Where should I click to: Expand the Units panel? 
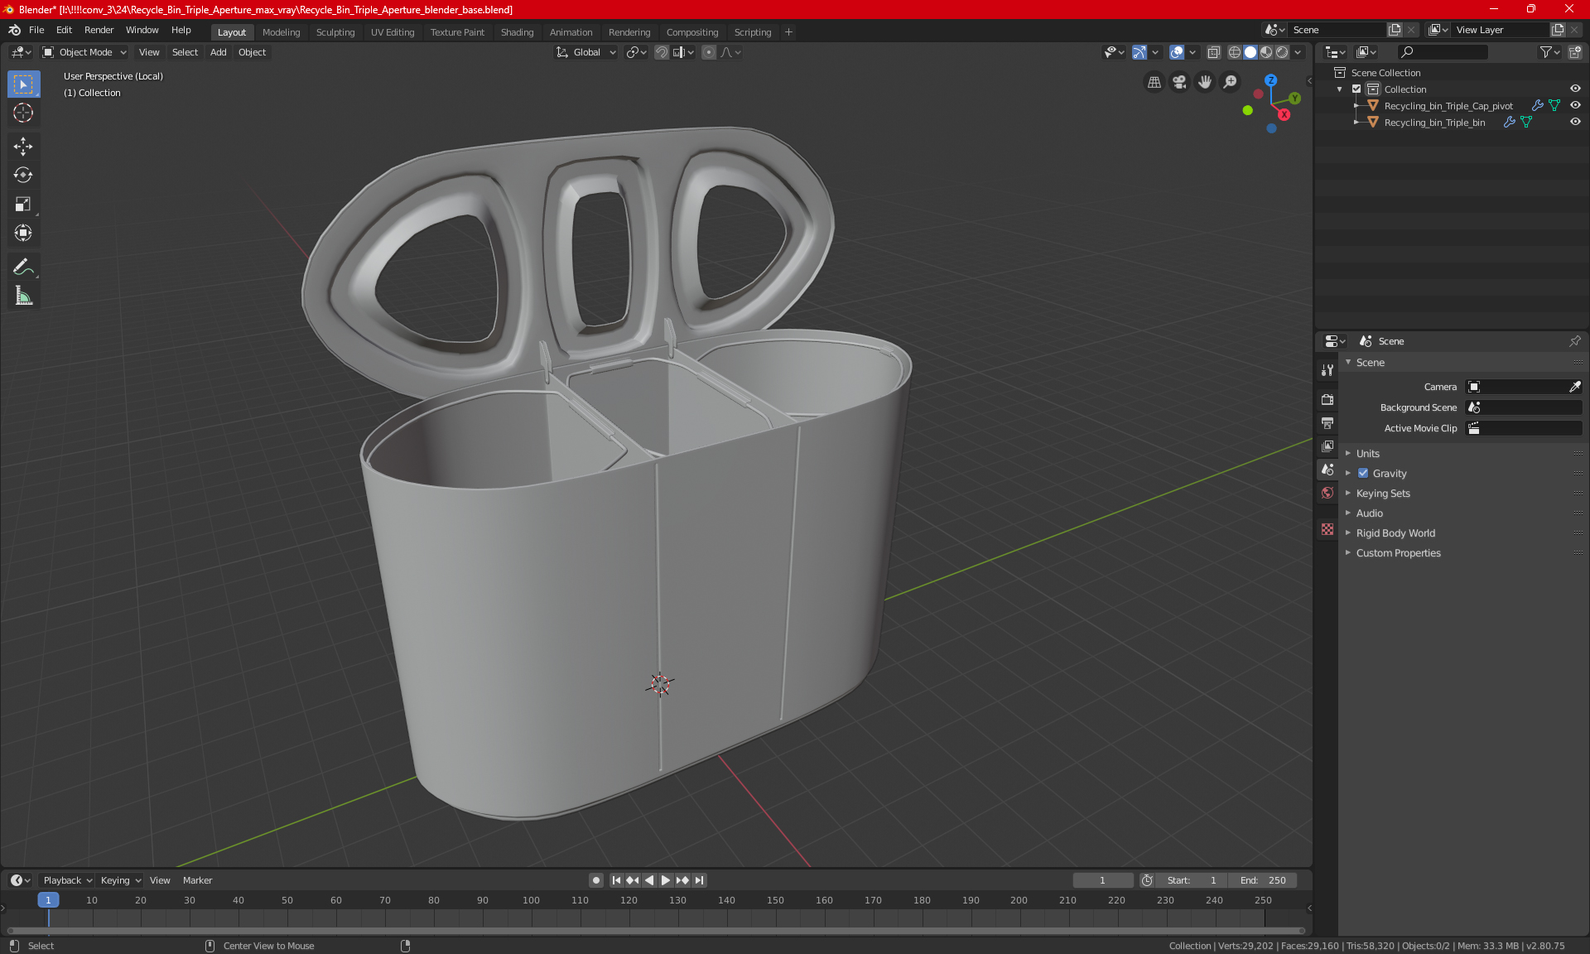pos(1367,454)
